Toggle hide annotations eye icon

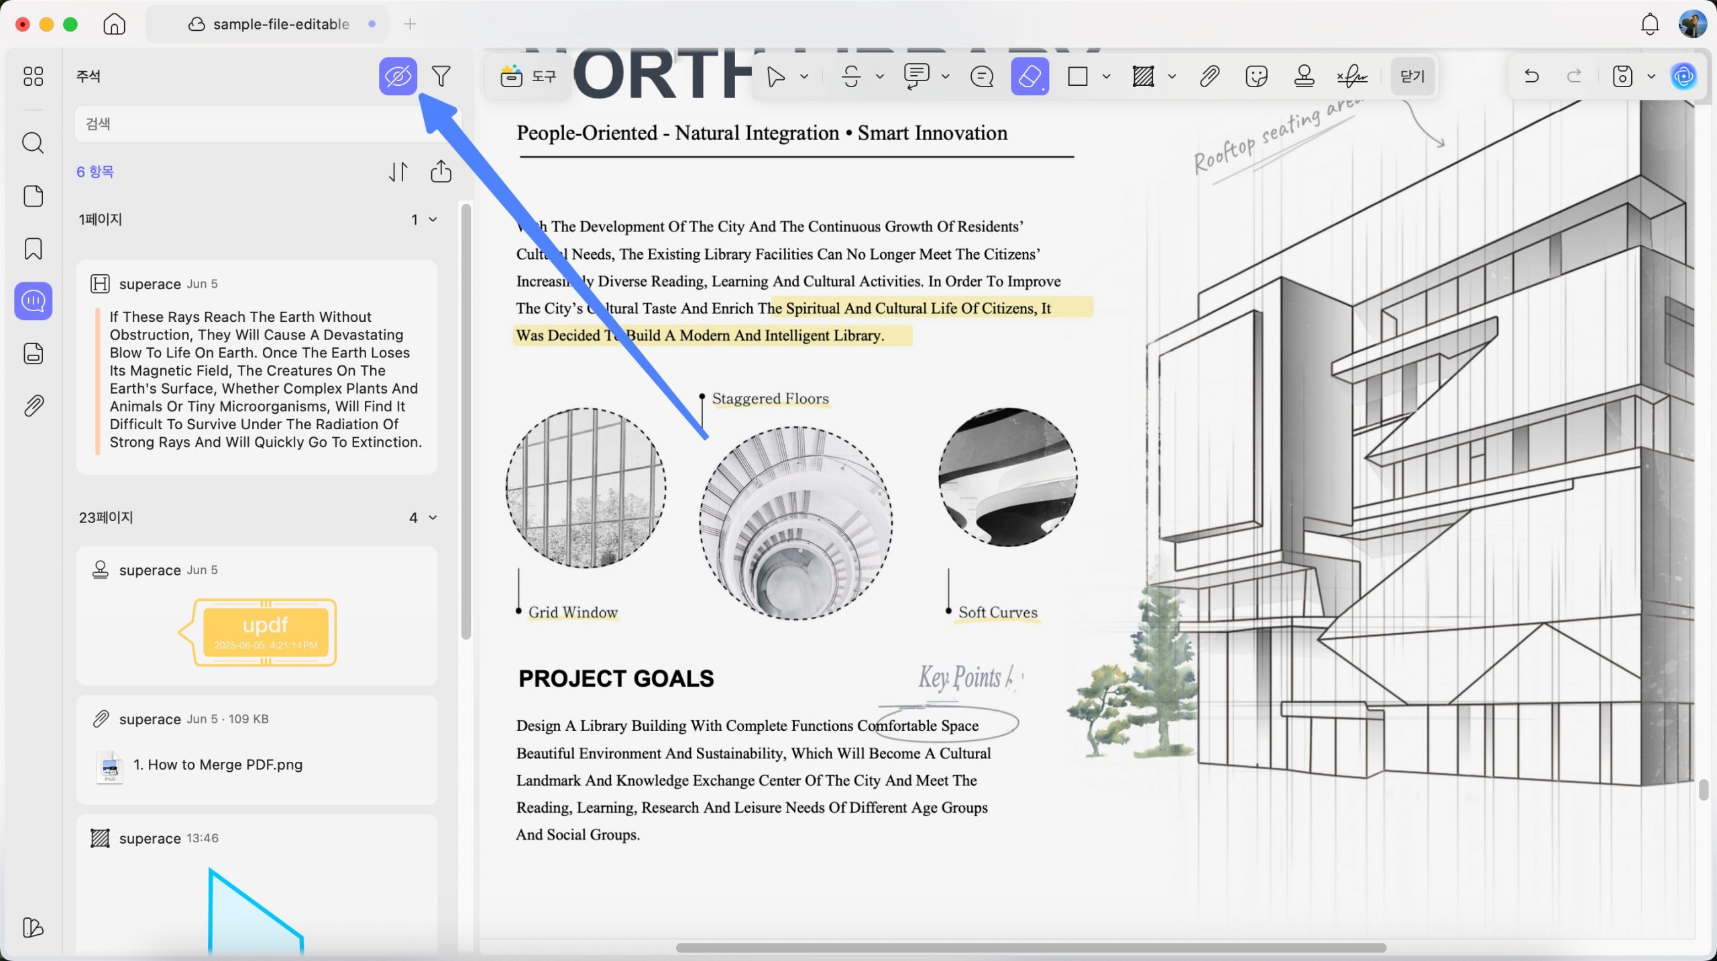pos(398,76)
